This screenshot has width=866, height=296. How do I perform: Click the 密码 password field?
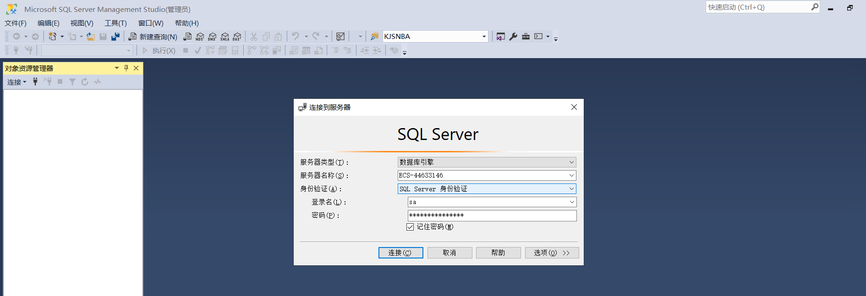click(x=492, y=215)
